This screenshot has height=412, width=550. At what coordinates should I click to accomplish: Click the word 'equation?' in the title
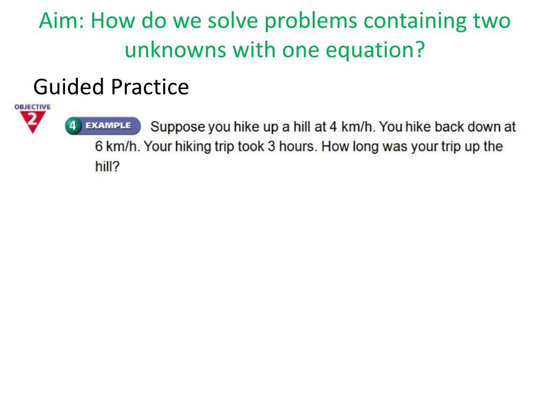375,50
